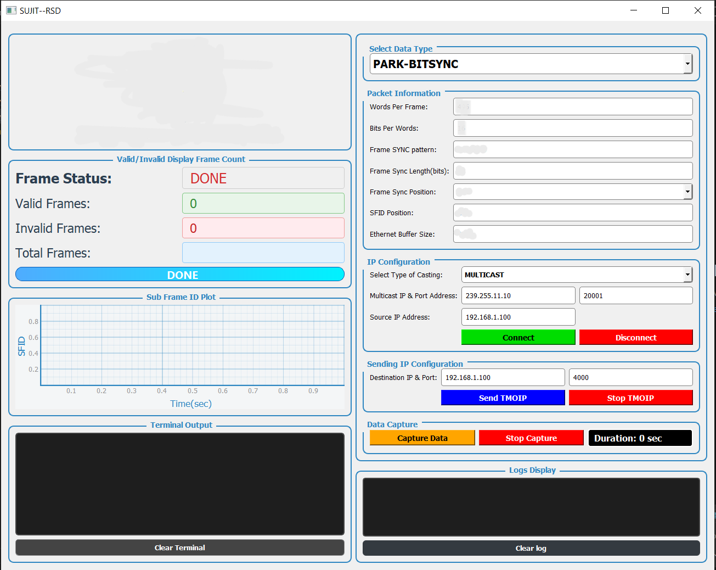
Task: Click the destination port field showing 4000
Action: tap(630, 377)
